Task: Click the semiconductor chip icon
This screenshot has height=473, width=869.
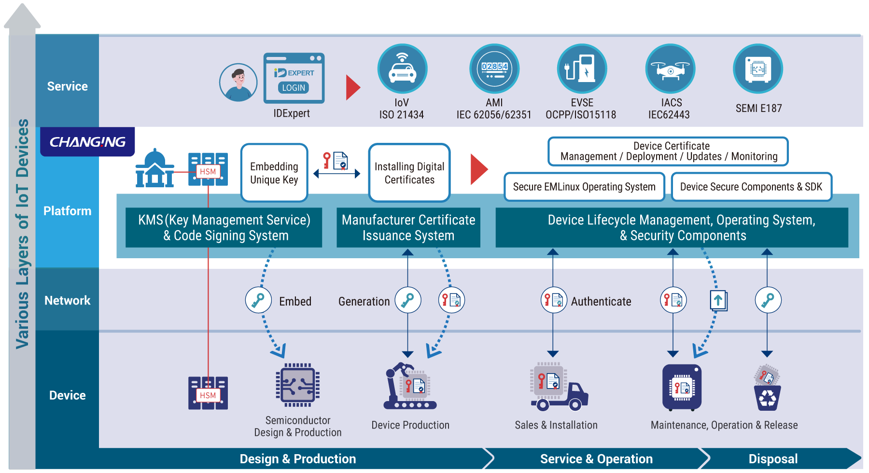Action: click(x=298, y=385)
